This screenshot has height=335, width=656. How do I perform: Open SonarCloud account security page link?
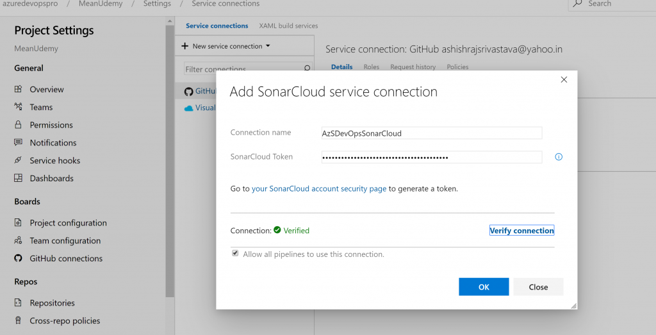tap(319, 189)
